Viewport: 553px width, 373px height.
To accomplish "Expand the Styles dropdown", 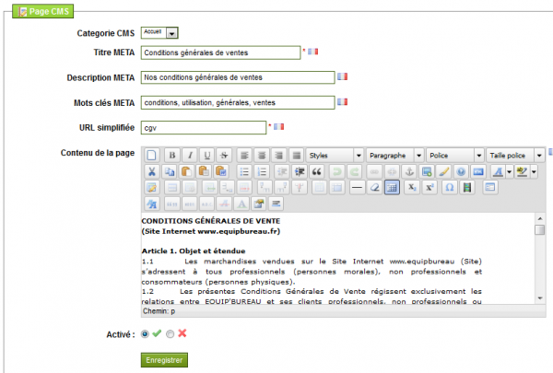I will 335,155.
